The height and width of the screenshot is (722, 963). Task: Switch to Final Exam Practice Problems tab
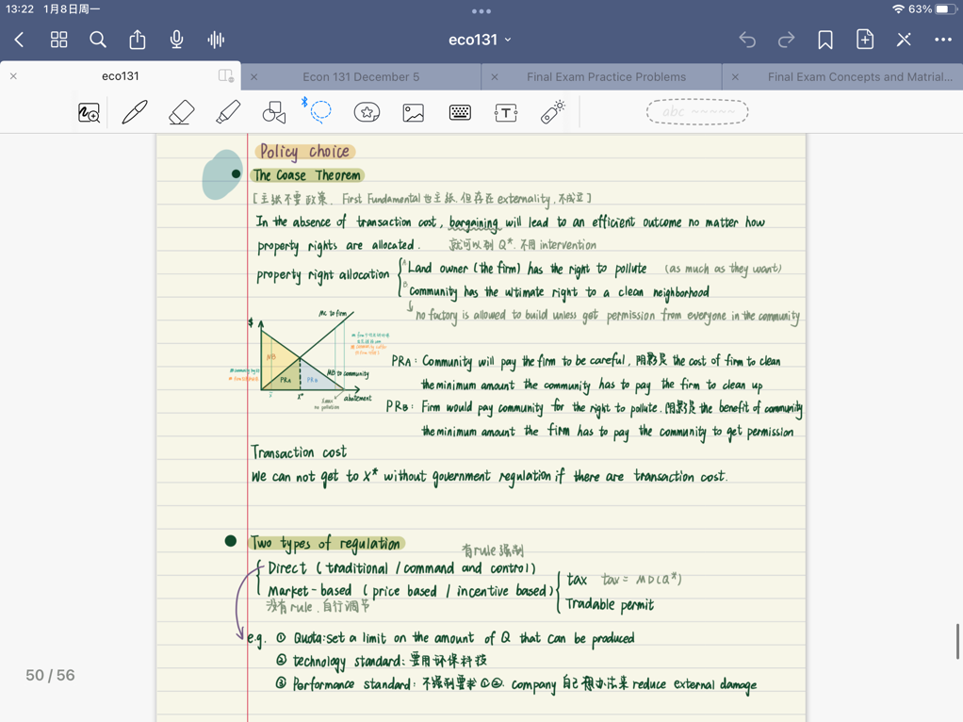pos(606,76)
